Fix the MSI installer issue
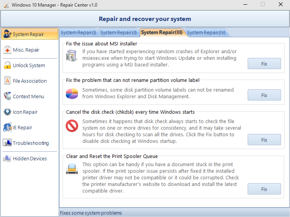This screenshot has height=217, width=290. [264, 64]
